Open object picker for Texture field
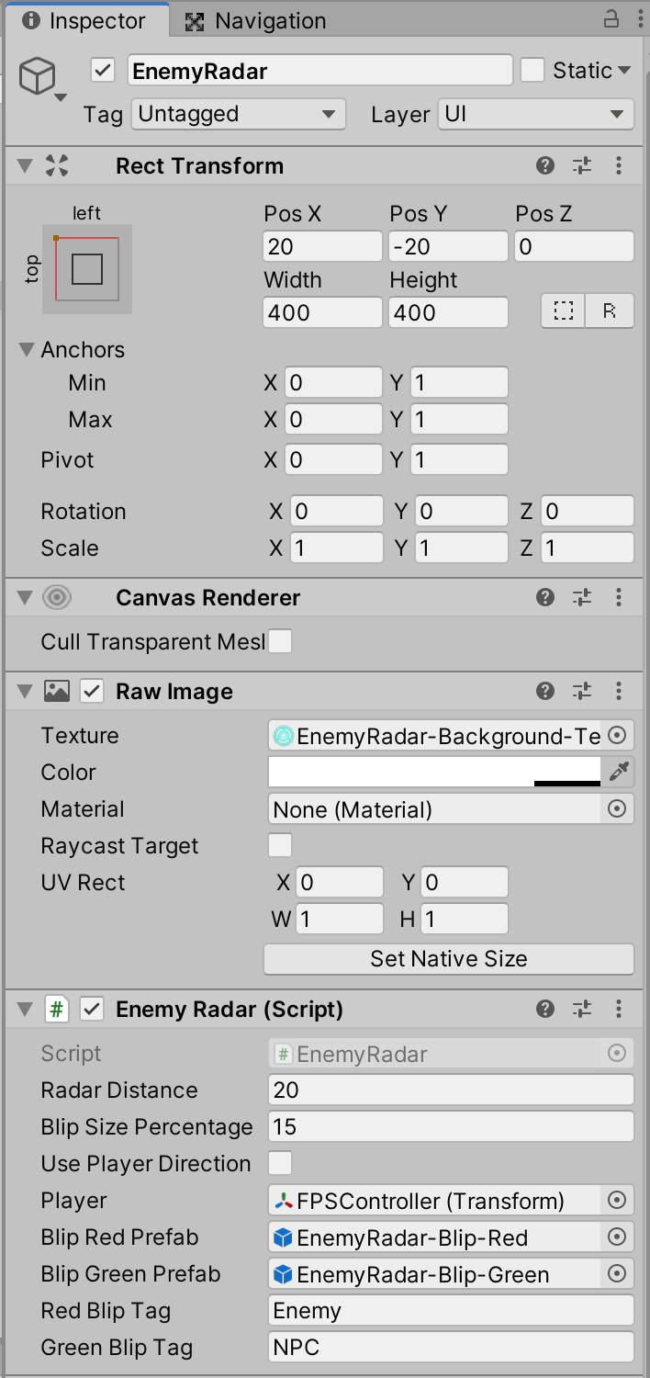The width and height of the screenshot is (650, 1378). point(618,735)
